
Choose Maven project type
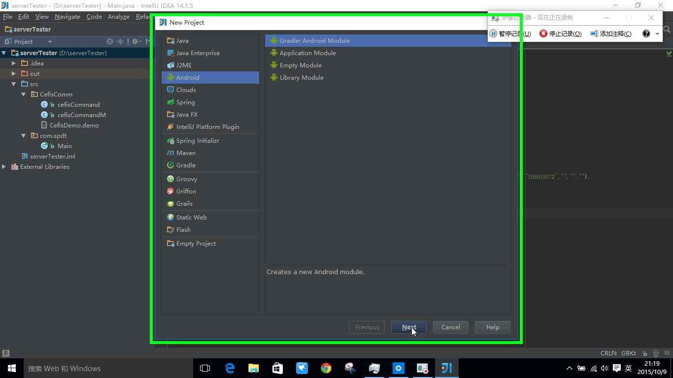click(x=210, y=153)
